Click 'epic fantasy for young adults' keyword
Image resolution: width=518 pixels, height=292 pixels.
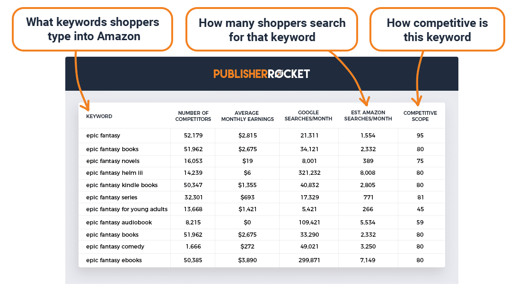(x=127, y=209)
